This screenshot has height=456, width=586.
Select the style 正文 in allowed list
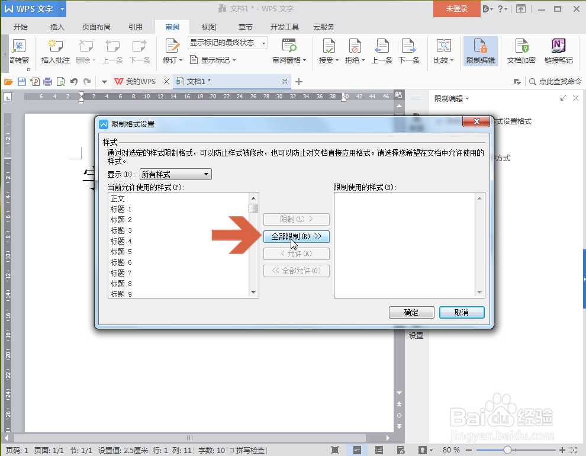pos(178,198)
